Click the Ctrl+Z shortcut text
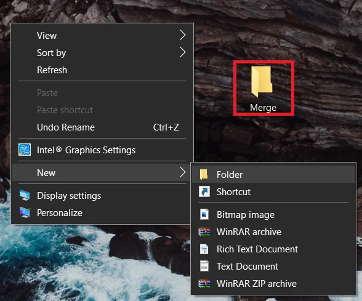The height and width of the screenshot is (301, 362). [x=166, y=127]
